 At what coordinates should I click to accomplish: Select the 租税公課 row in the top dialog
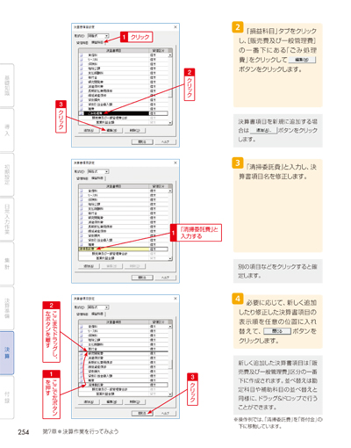(x=123, y=69)
